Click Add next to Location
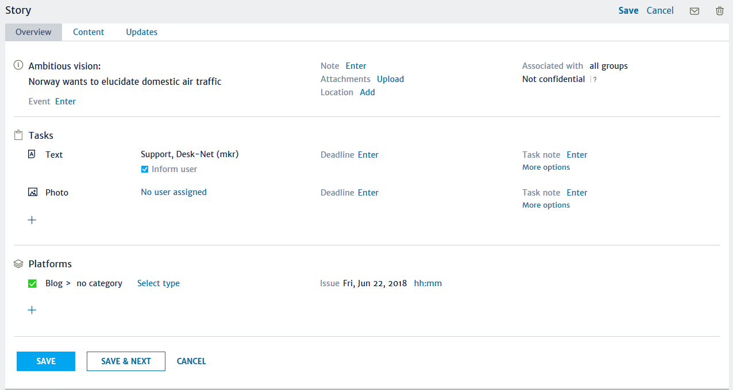This screenshot has width=733, height=390. tap(368, 92)
